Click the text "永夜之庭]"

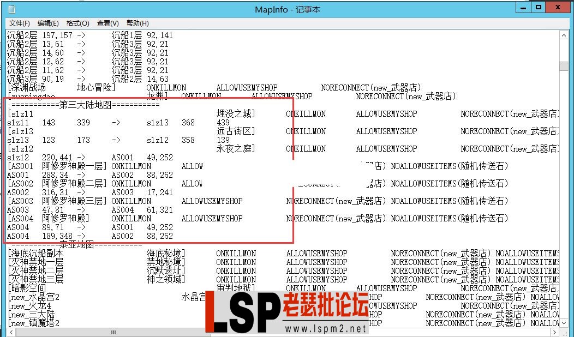click(236, 149)
